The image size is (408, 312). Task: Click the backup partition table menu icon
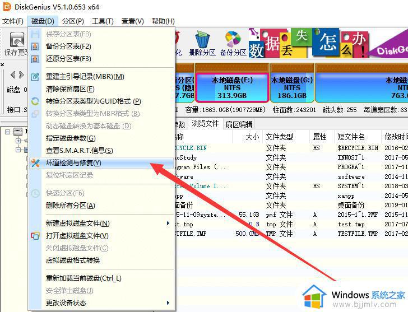click(35, 46)
